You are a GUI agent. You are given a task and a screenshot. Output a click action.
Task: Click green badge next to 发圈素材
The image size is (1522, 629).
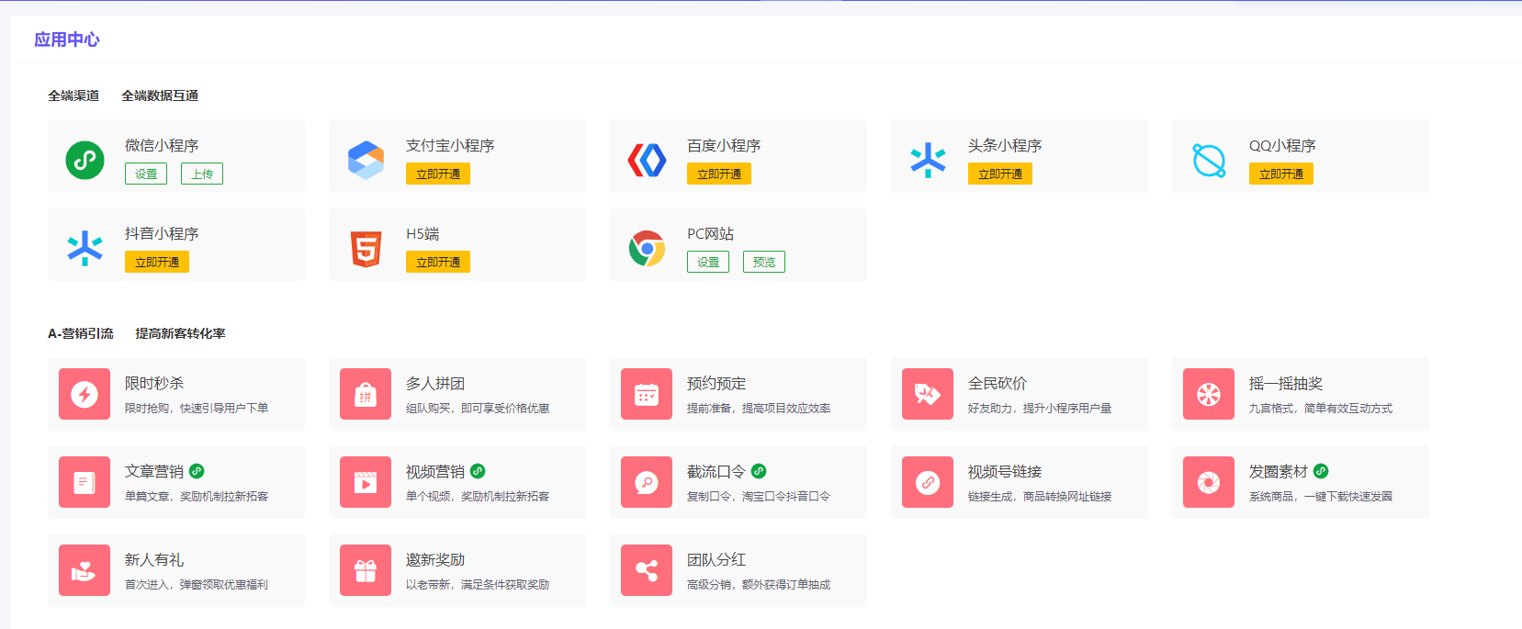coord(1321,471)
